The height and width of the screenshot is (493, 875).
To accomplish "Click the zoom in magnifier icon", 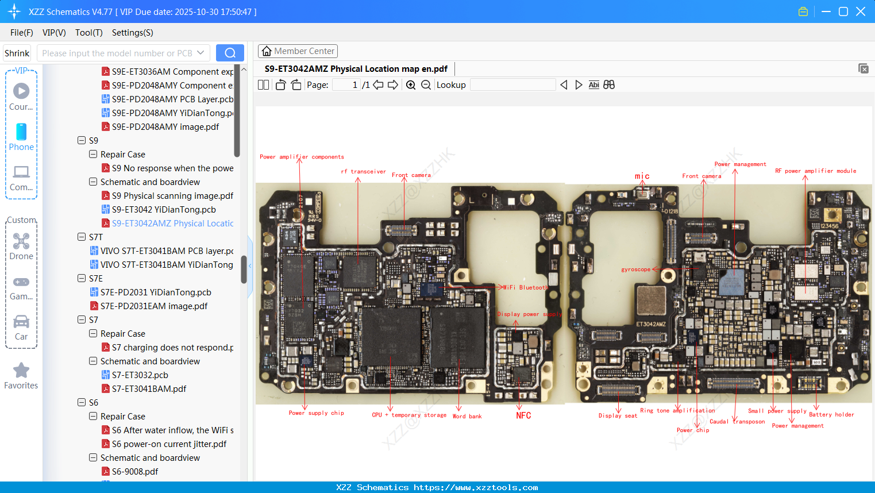I will (411, 85).
